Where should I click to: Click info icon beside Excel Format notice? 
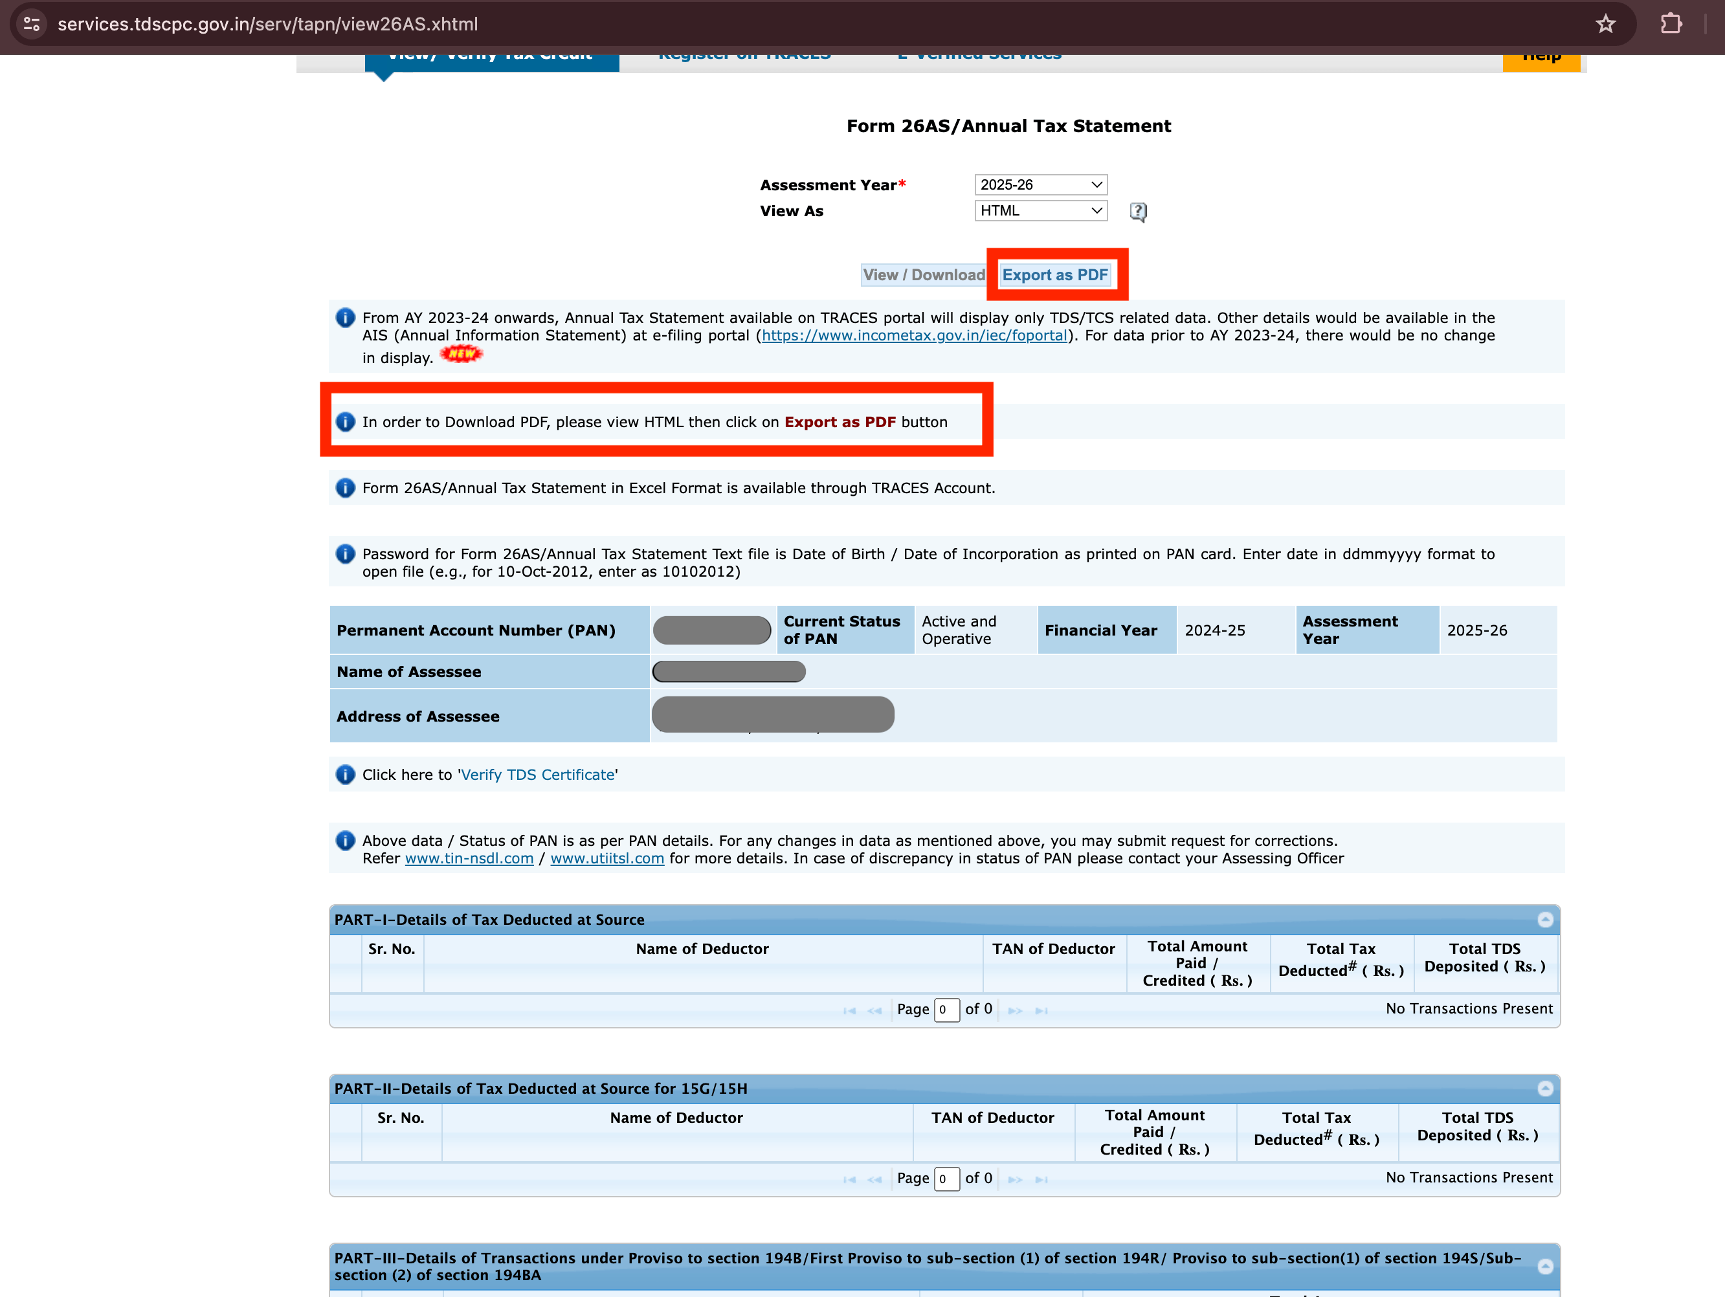[345, 488]
